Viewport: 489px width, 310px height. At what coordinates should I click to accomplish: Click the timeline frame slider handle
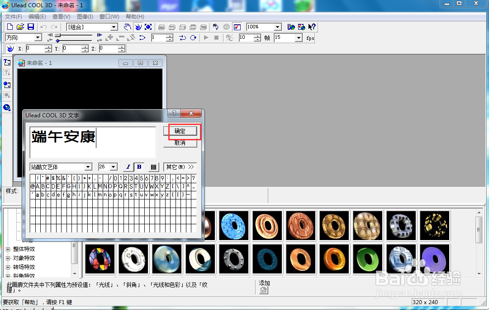tap(58, 36)
